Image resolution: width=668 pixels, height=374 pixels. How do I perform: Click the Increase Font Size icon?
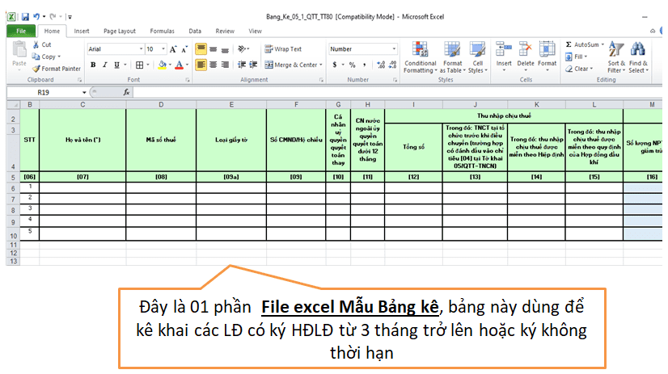point(164,49)
